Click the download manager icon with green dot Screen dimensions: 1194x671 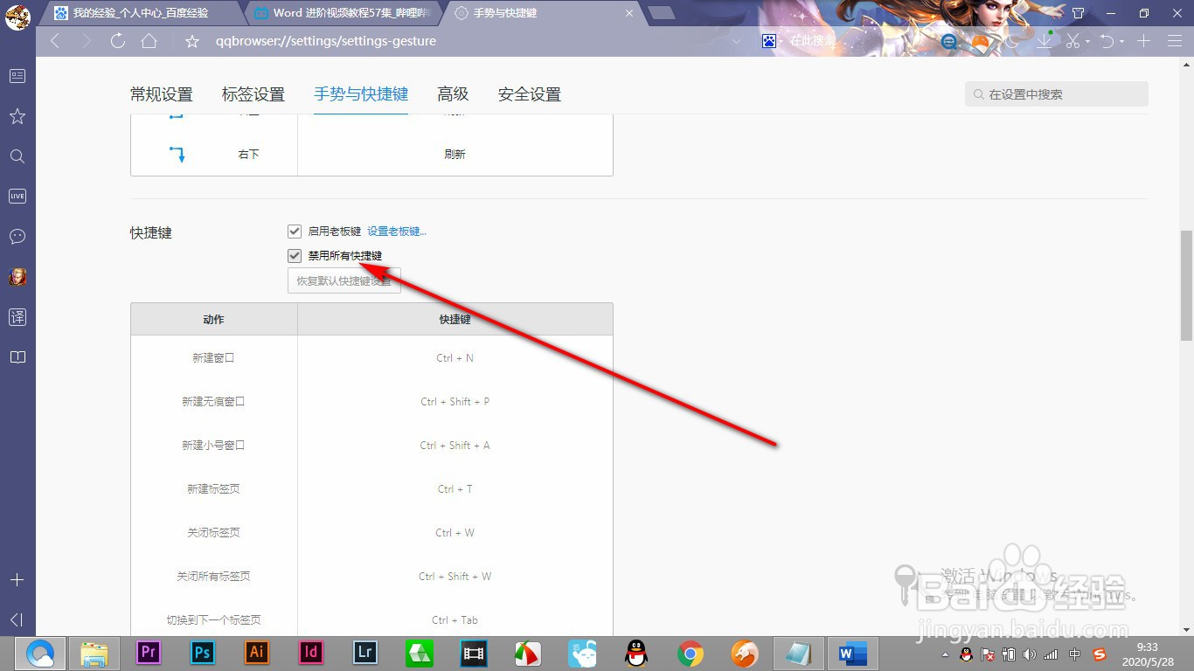pos(1044,40)
